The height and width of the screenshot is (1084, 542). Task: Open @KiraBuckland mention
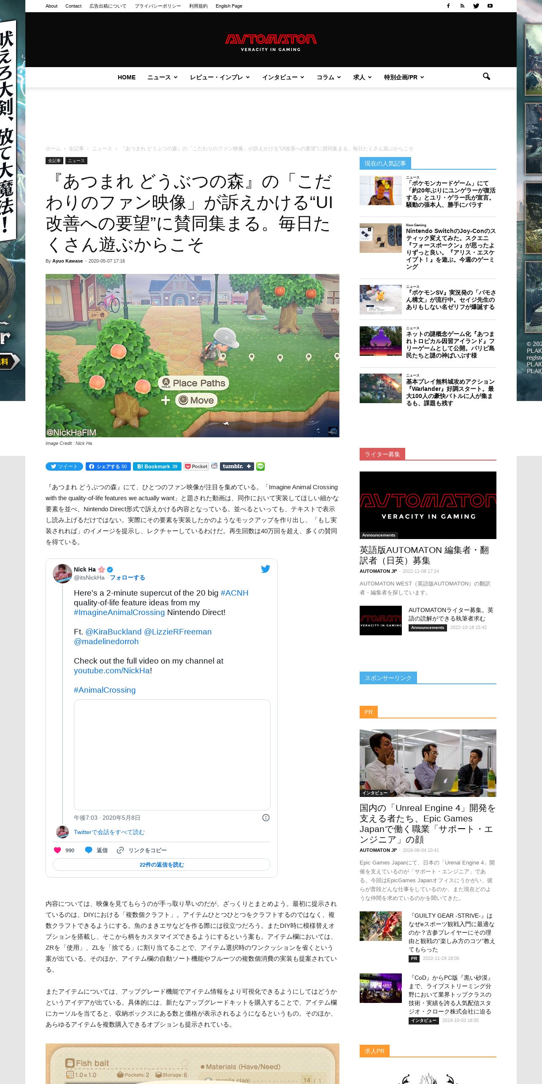[114, 631]
